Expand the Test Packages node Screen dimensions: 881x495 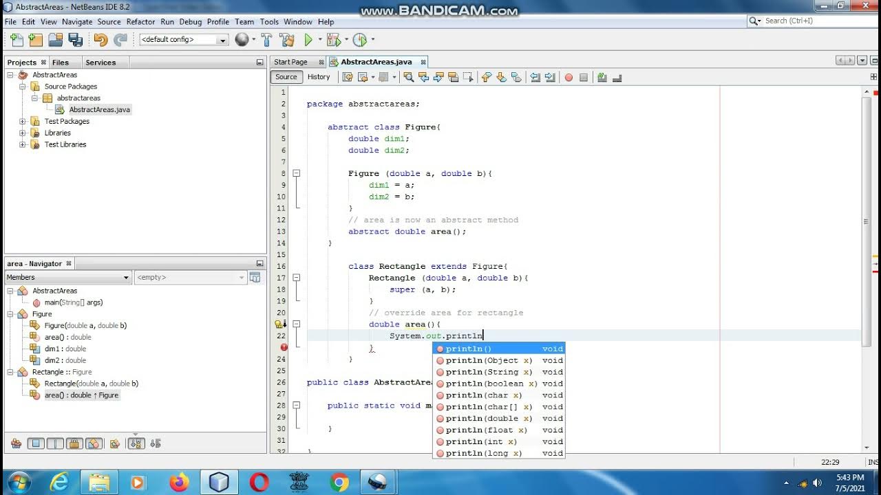[23, 121]
